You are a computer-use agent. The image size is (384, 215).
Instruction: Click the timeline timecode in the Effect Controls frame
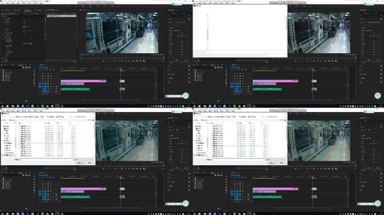pyautogui.click(x=43, y=67)
